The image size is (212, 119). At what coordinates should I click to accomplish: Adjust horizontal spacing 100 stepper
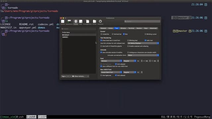(x=150, y=61)
